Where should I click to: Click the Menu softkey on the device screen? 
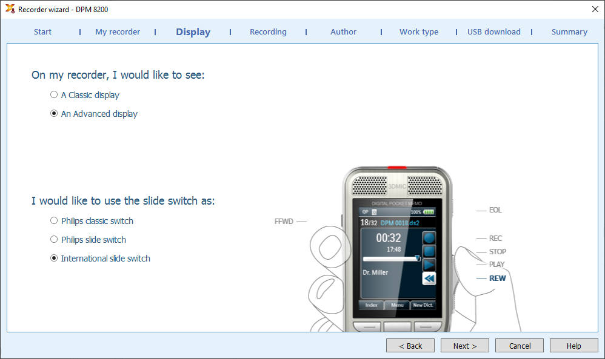tap(397, 305)
